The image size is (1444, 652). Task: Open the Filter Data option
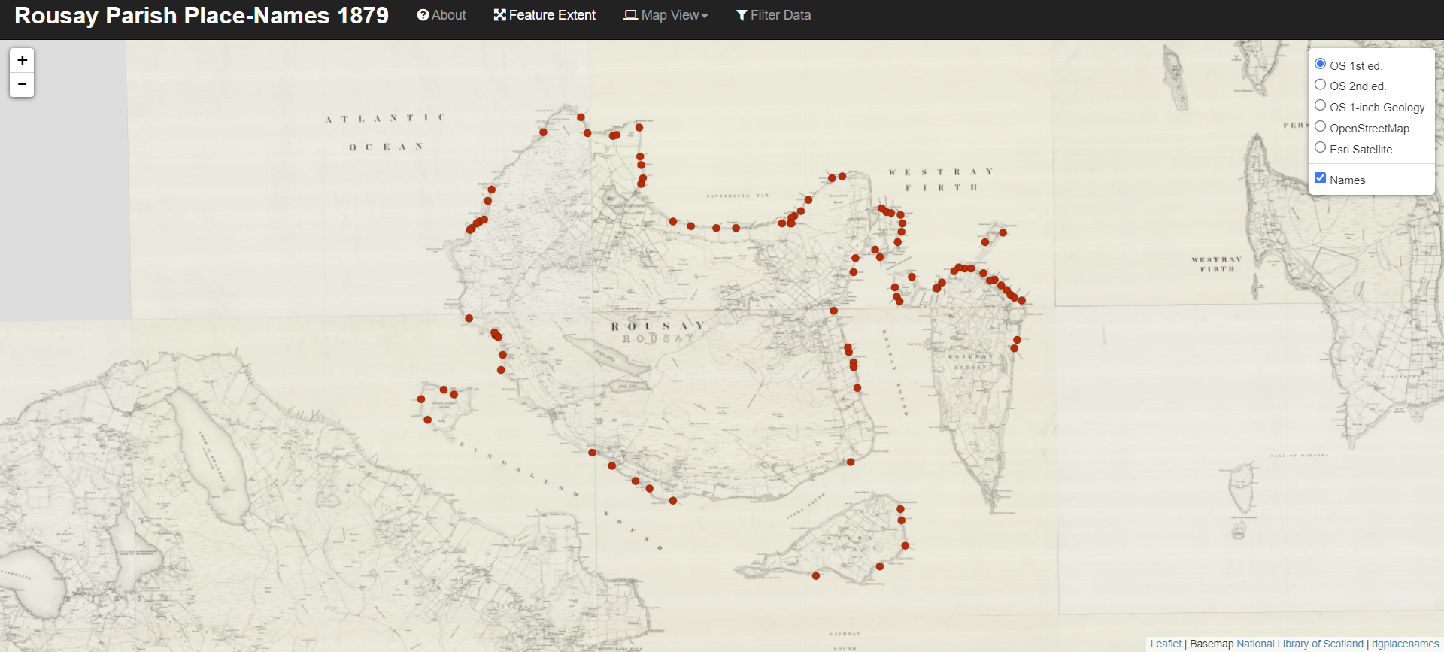[x=773, y=15]
